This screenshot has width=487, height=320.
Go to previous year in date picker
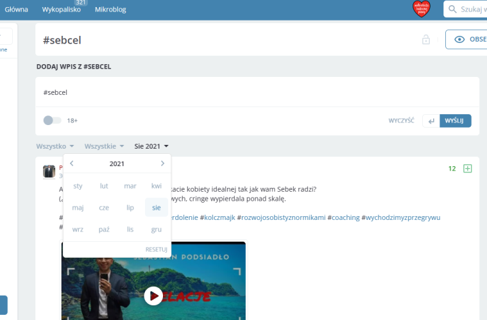(72, 164)
